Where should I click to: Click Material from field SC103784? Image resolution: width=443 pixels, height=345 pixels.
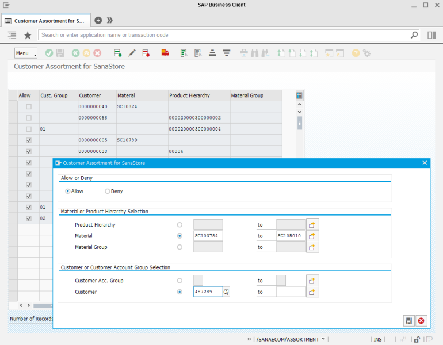point(208,236)
